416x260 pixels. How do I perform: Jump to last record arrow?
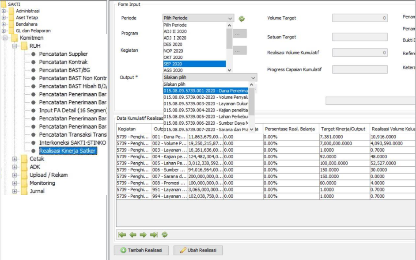(154, 235)
